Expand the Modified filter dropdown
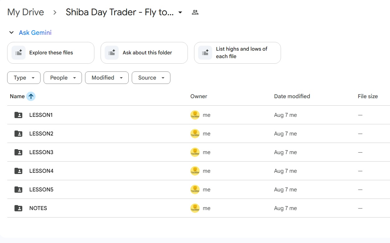Screen dimensions: 390x243 click(x=107, y=78)
